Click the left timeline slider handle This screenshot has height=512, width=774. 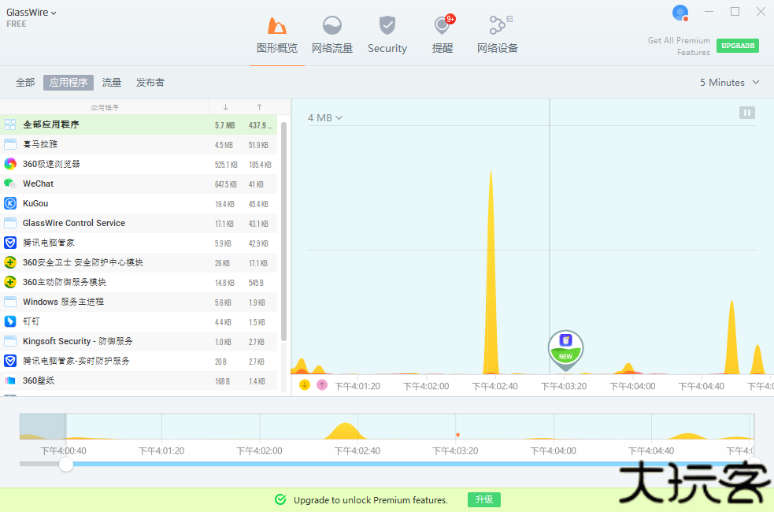point(66,464)
